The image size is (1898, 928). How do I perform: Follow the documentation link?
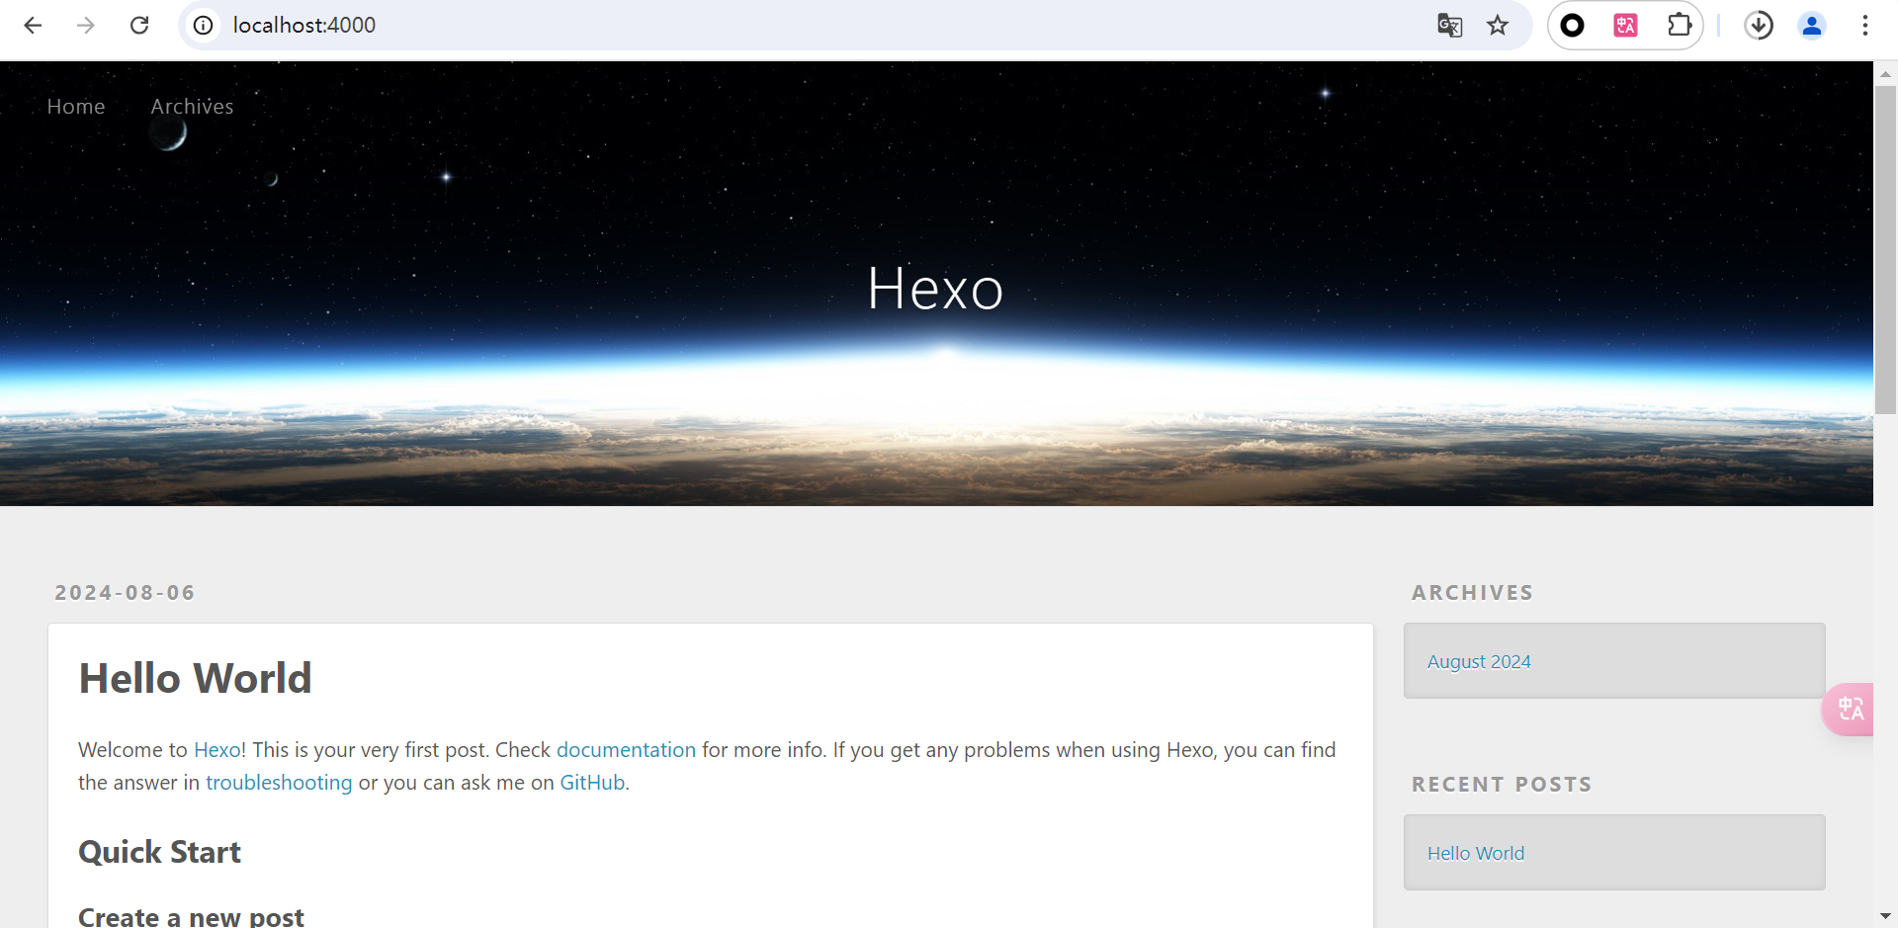pyautogui.click(x=626, y=750)
